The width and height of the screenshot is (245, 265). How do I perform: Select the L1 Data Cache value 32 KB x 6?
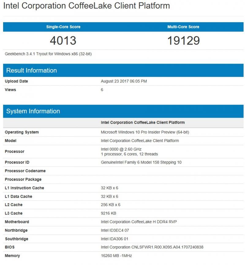(109, 196)
